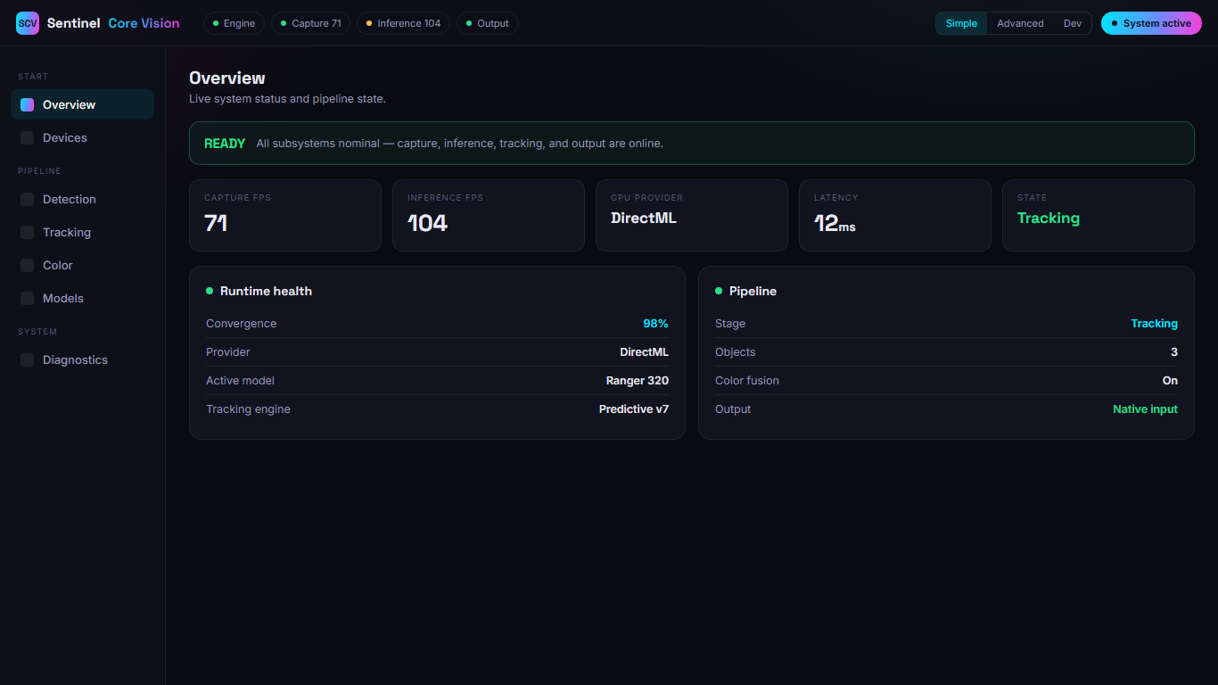Click the Predictive v7 tracking engine value
Screen dimensions: 1218x685
pyautogui.click(x=634, y=409)
